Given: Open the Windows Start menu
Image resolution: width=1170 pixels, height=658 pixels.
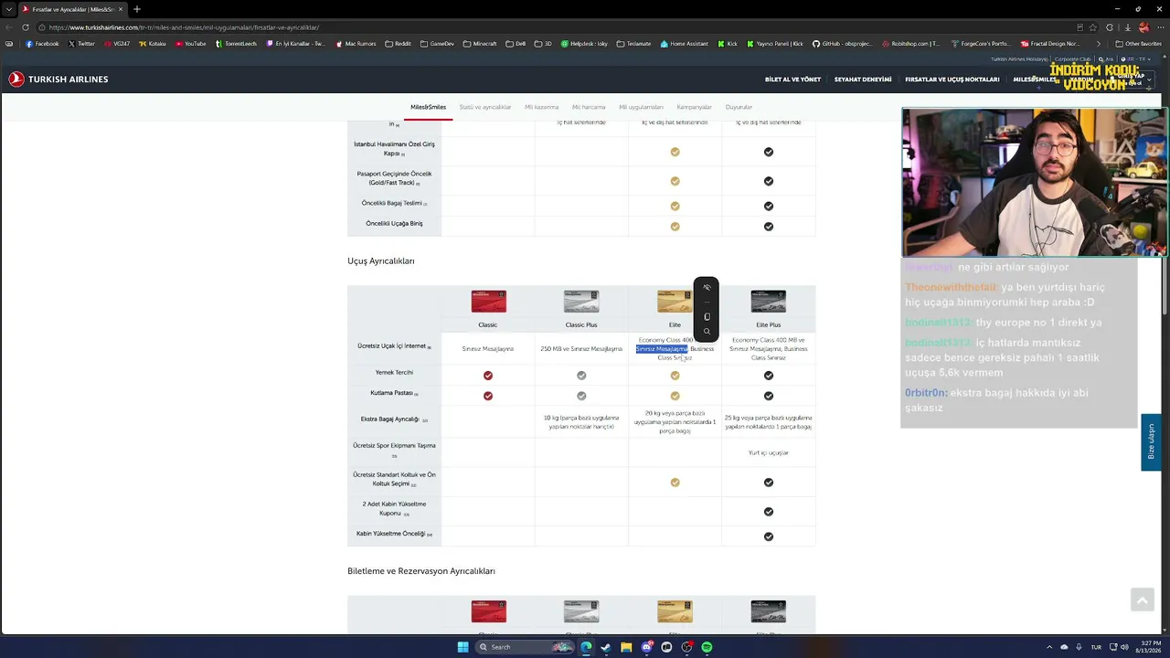Looking at the screenshot, I should 463,647.
